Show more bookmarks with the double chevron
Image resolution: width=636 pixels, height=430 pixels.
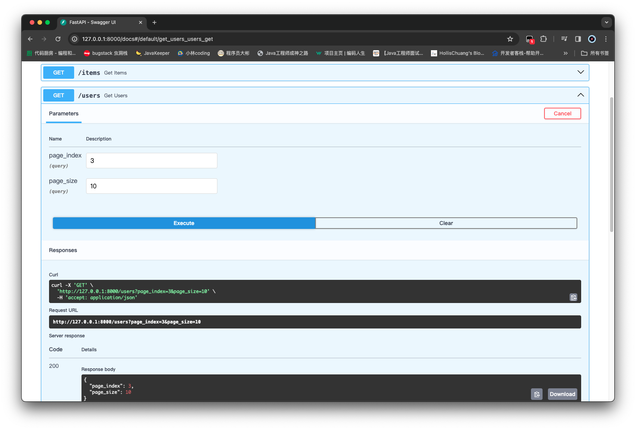566,53
